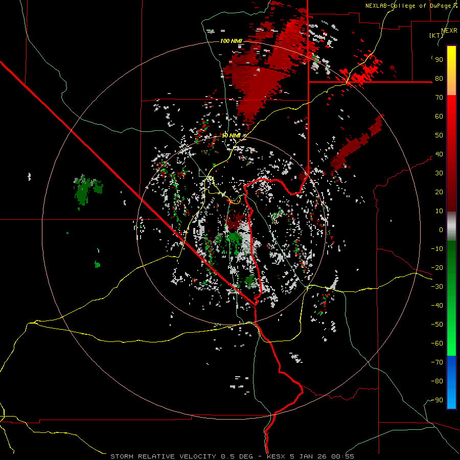Select the [KT] units label
This screenshot has height=460, width=460.
pyautogui.click(x=436, y=35)
